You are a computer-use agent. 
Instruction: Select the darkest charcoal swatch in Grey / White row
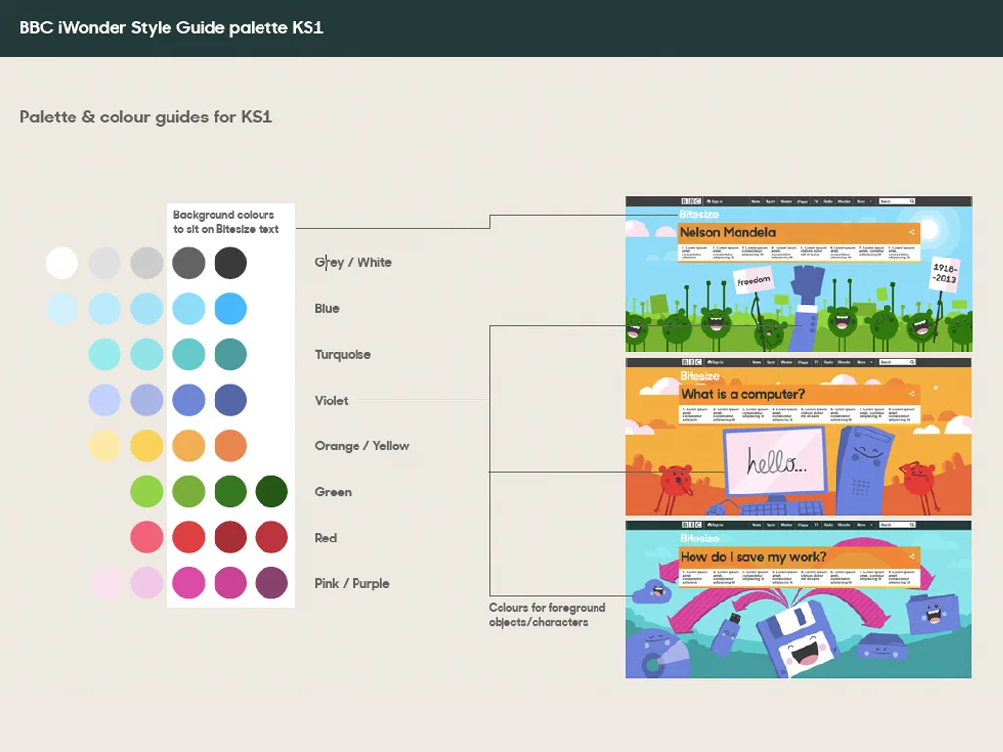click(230, 262)
